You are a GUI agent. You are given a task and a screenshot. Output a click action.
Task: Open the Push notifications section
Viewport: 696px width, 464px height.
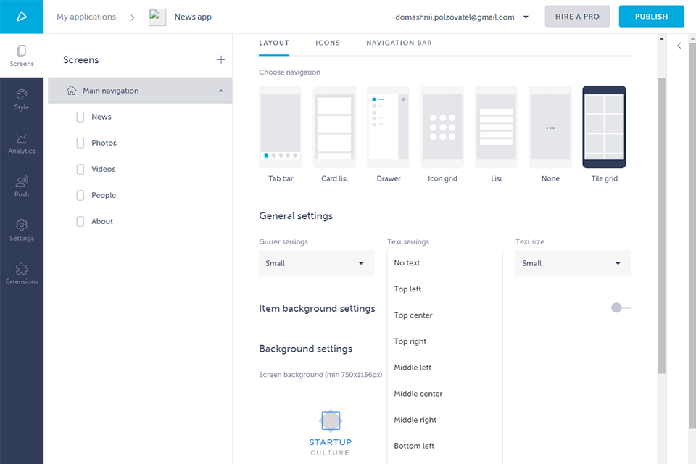point(22,186)
